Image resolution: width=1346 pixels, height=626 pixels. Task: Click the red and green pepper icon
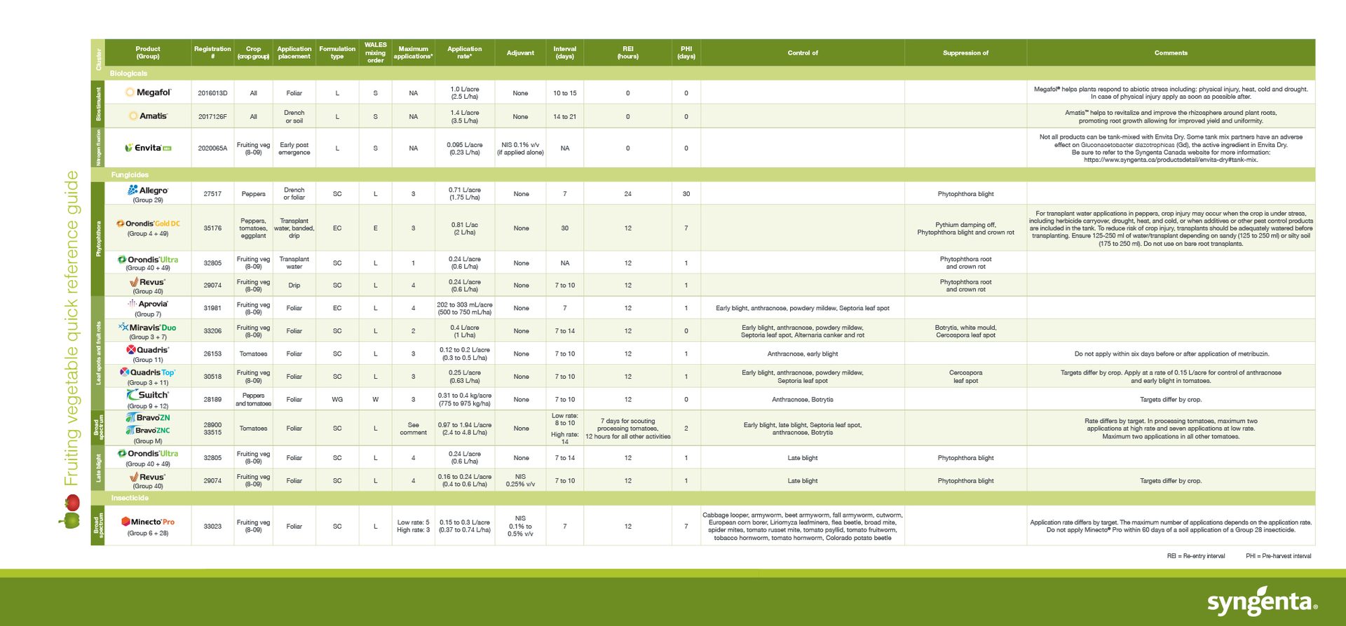[x=70, y=511]
